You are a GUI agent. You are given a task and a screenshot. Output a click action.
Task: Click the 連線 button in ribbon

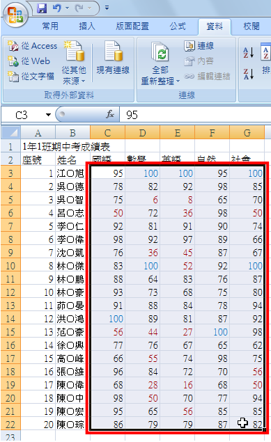[x=199, y=46]
